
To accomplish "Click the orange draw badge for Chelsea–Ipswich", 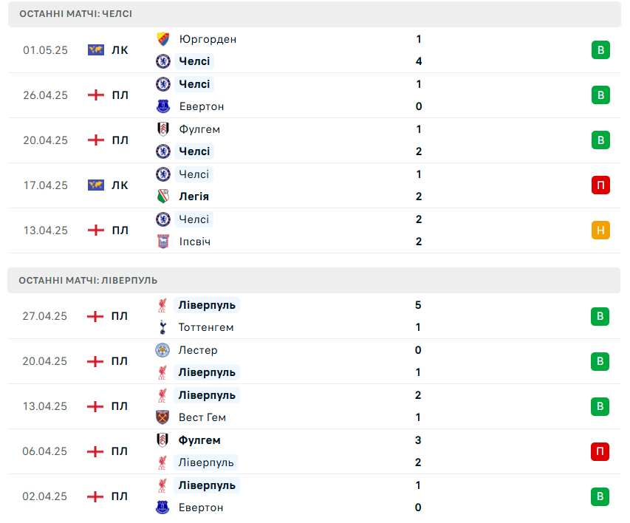I will tap(600, 230).
